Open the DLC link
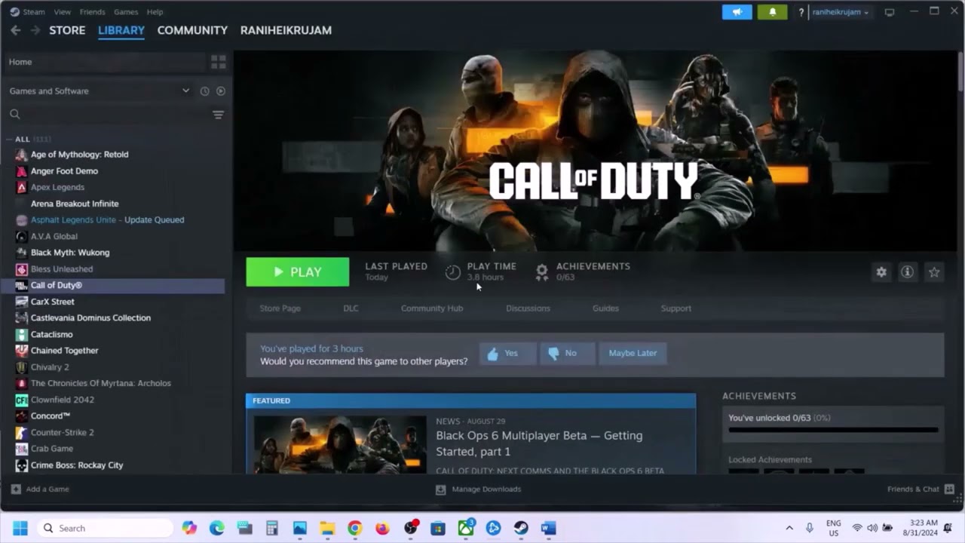Screen dimensions: 965x543 click(351, 308)
